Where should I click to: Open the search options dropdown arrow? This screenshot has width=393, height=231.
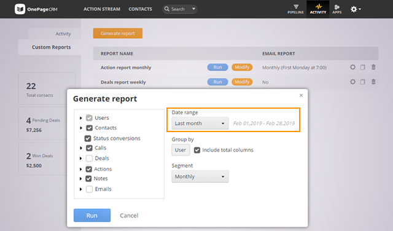click(193, 9)
